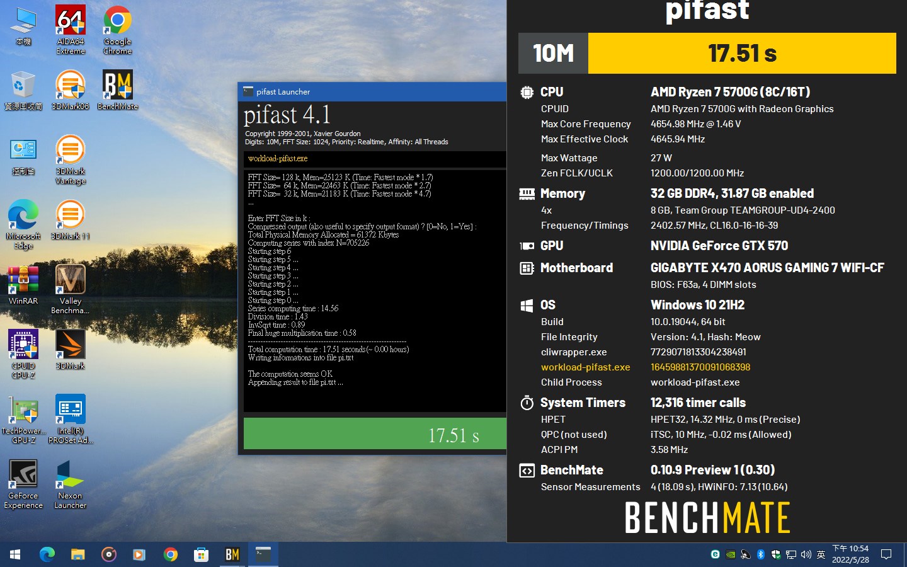
Task: Open the Control Panel (控制台) desktop icon
Action: (23, 156)
